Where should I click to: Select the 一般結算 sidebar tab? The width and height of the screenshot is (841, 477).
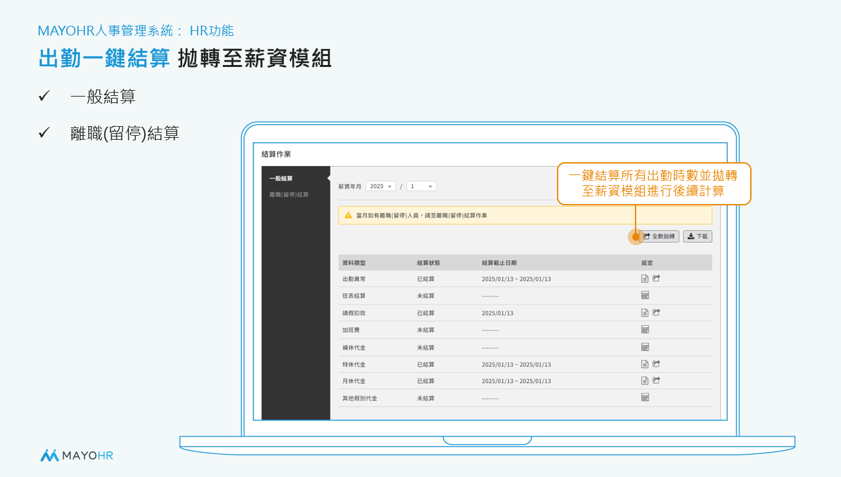click(281, 178)
